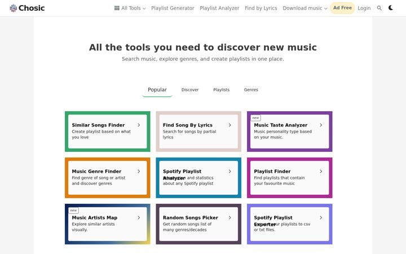The height and width of the screenshot is (254, 406).
Task: Click 'Get random songs list of many genres/decades'
Action: point(187,227)
